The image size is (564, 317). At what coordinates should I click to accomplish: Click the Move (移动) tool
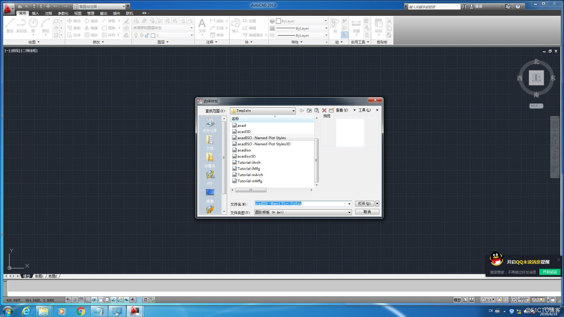coord(74,21)
